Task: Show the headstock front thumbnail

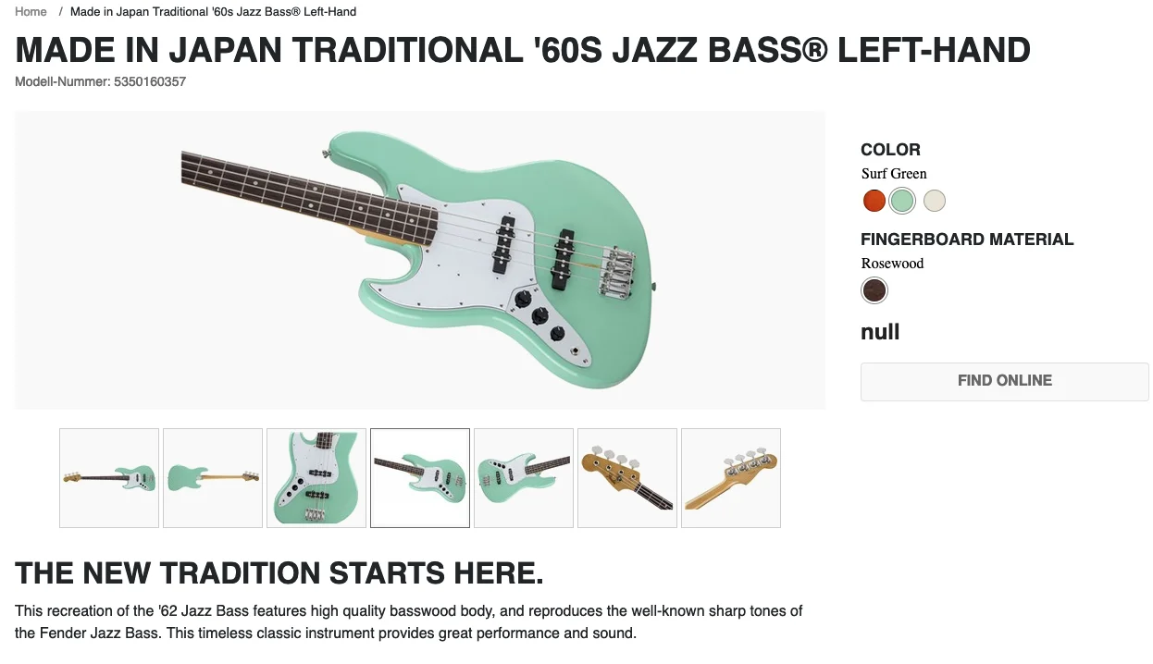Action: pyautogui.click(x=627, y=478)
